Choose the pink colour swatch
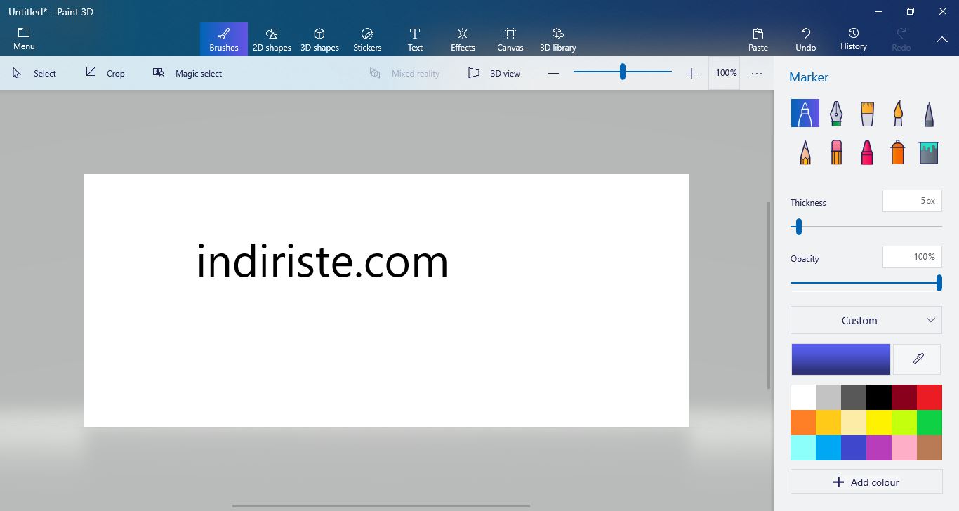 pos(904,448)
